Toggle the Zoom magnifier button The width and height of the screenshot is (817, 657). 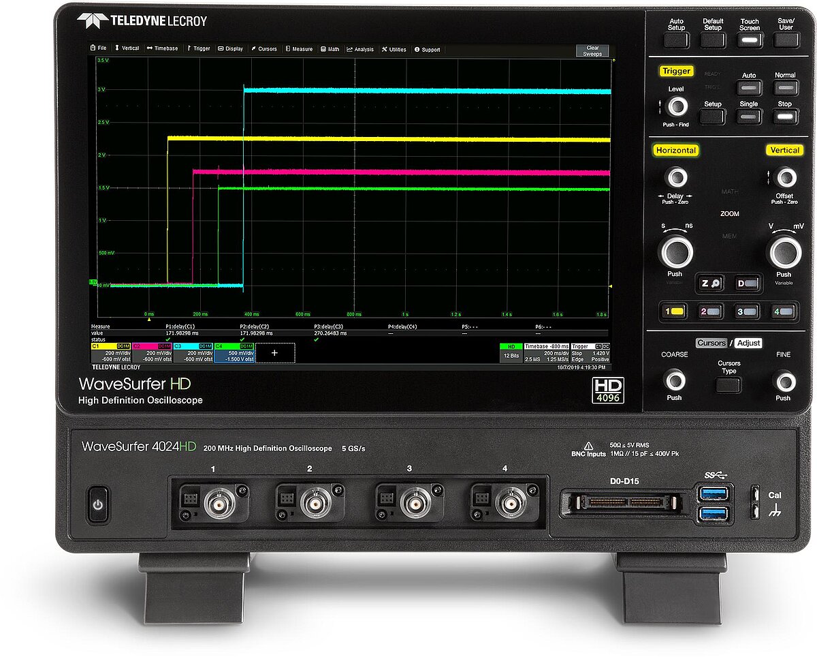(712, 283)
